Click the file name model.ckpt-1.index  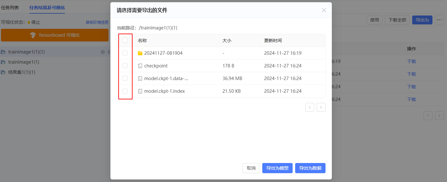(165, 91)
